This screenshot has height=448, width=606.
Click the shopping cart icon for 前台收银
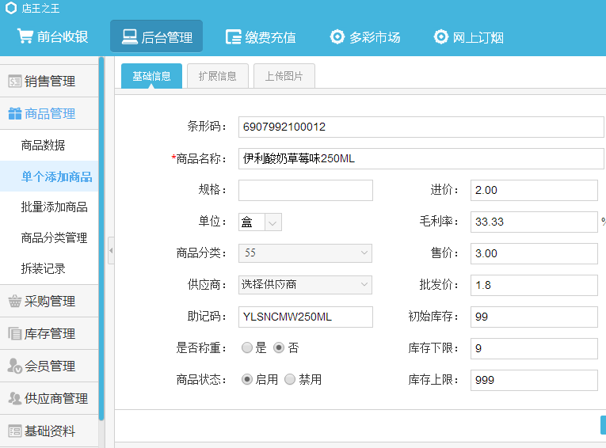(25, 36)
